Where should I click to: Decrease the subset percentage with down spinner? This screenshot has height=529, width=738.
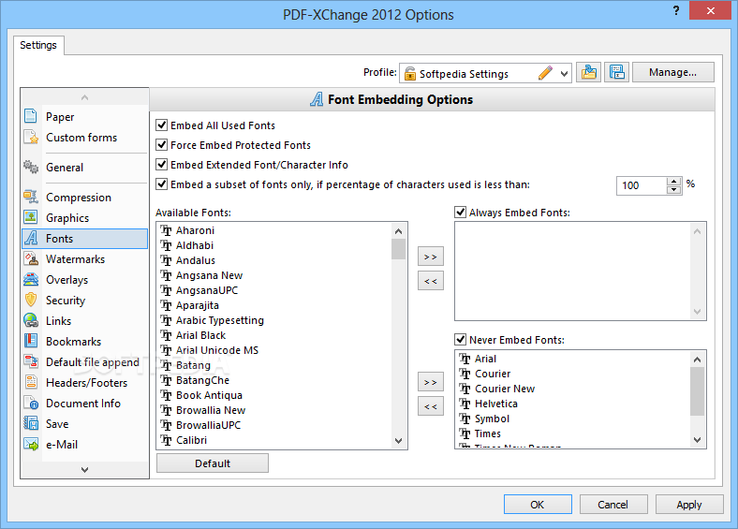[x=674, y=190]
